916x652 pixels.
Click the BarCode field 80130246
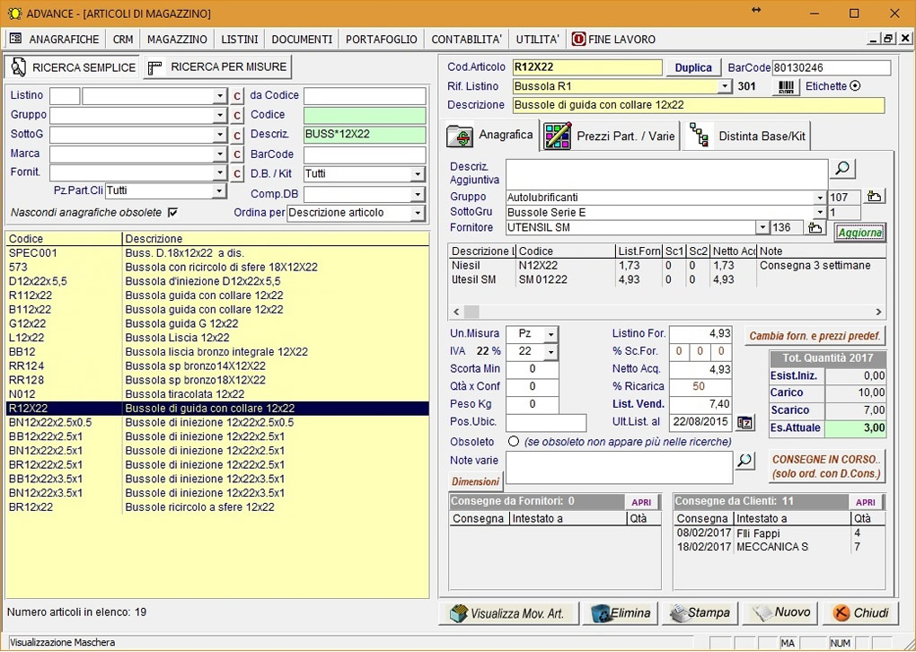[832, 67]
